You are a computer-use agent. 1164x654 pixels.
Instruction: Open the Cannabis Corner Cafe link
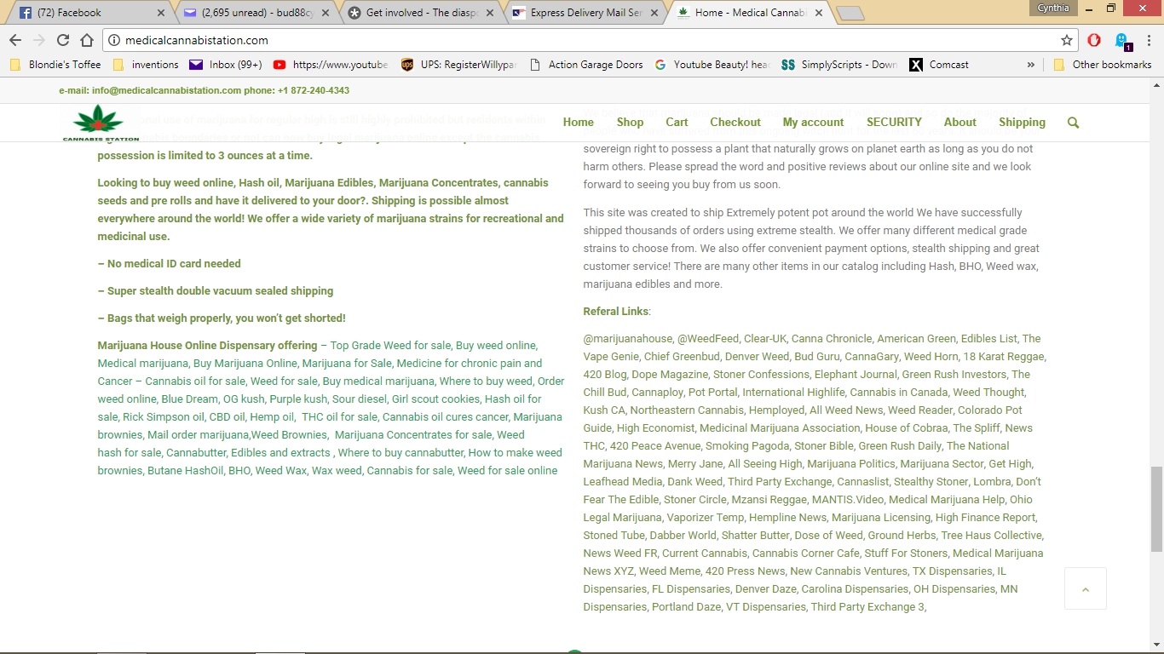806,554
